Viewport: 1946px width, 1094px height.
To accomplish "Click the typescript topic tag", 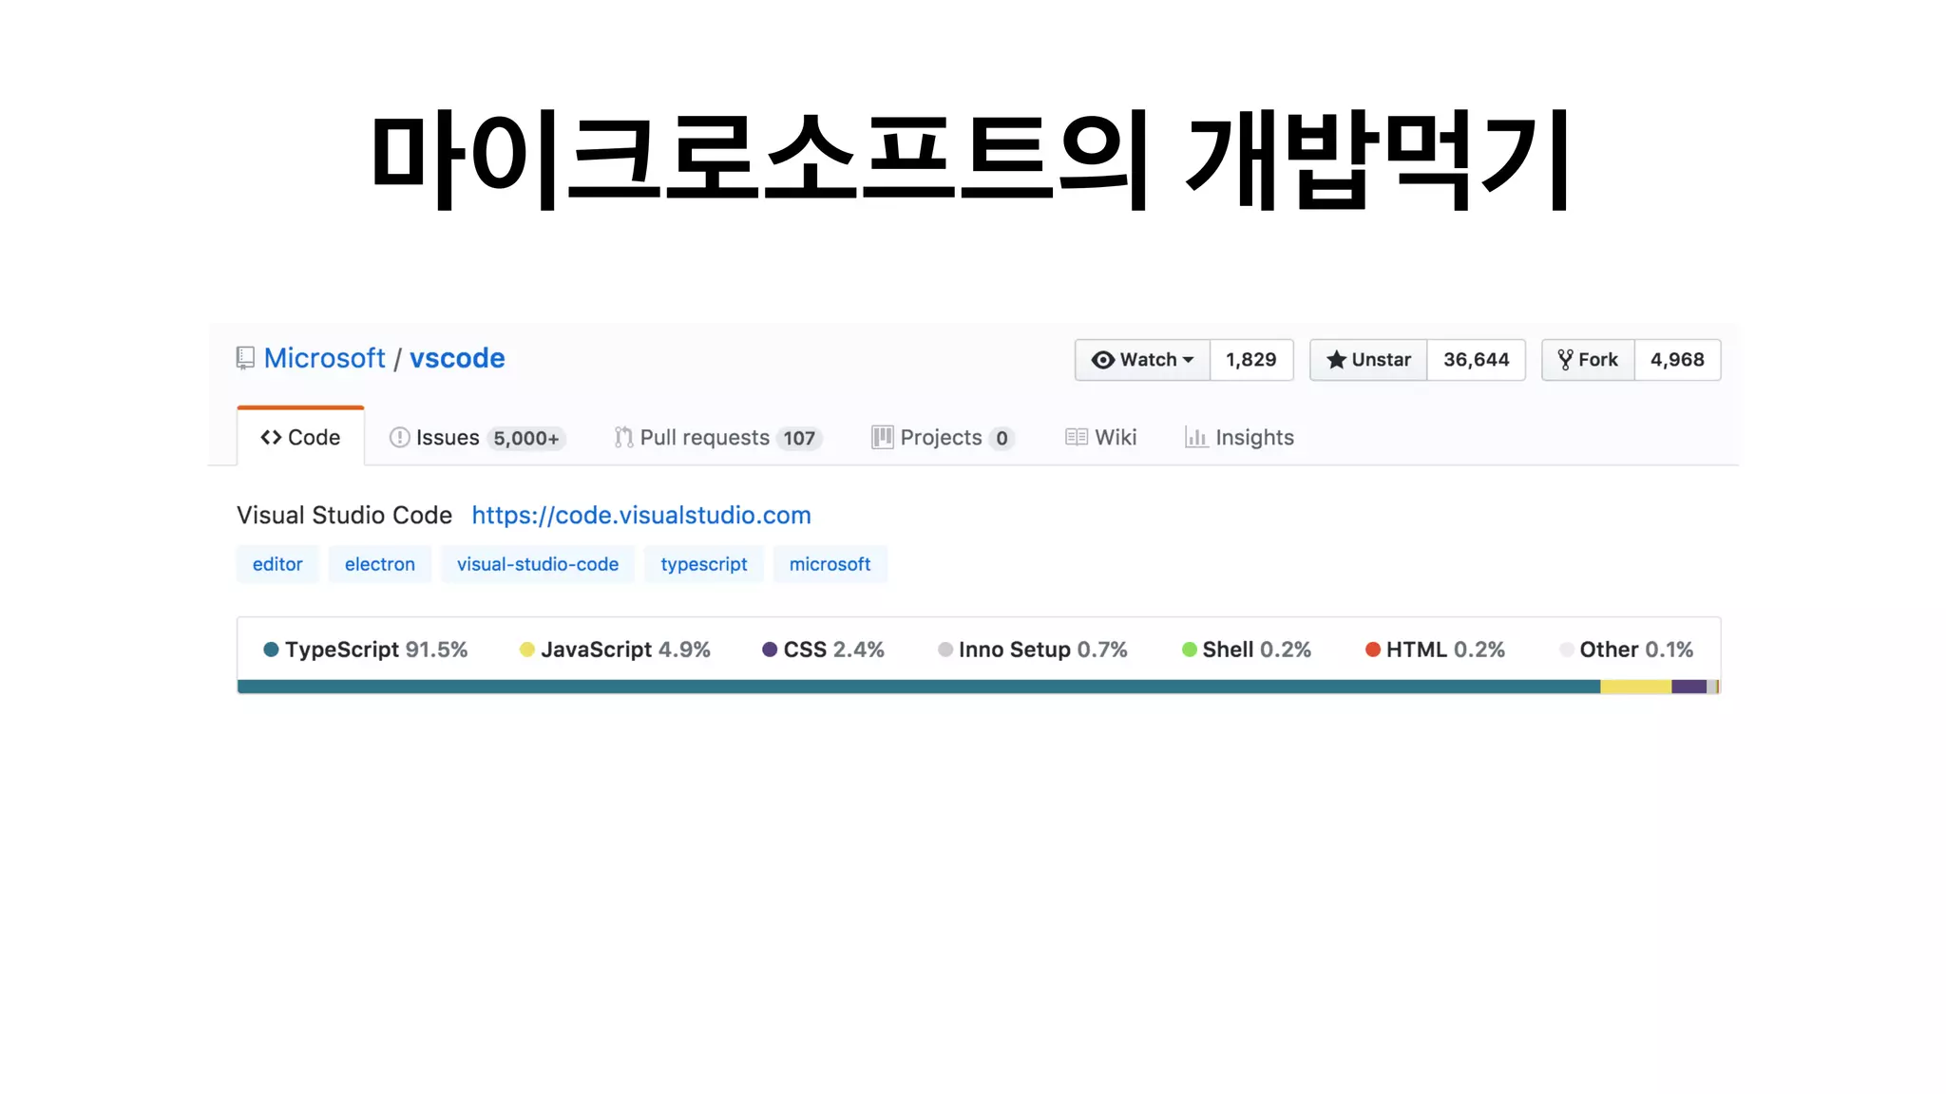I will click(x=703, y=564).
